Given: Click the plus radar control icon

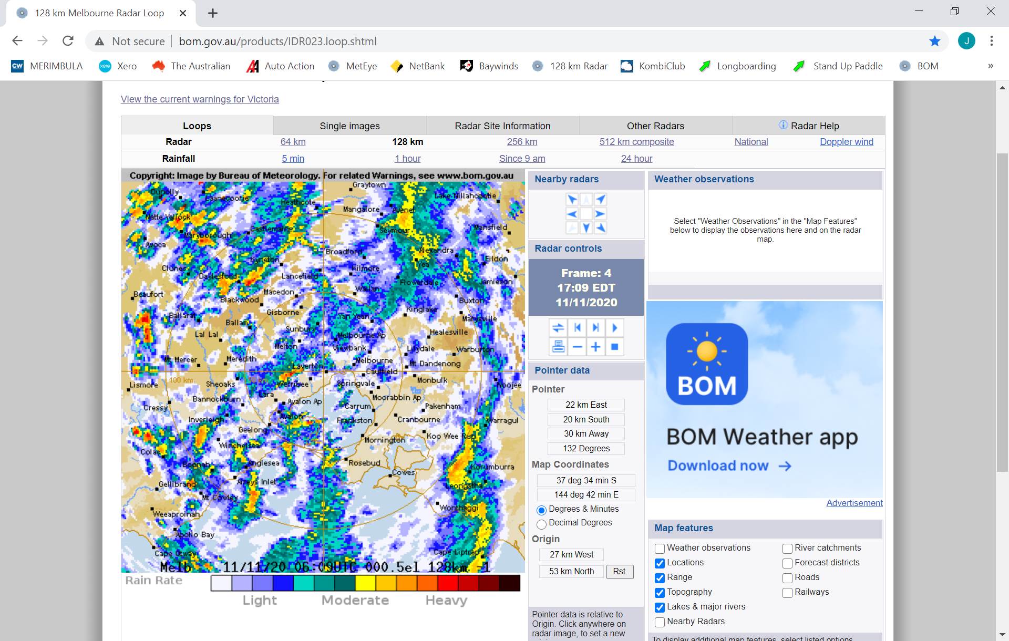Looking at the screenshot, I should click(595, 347).
